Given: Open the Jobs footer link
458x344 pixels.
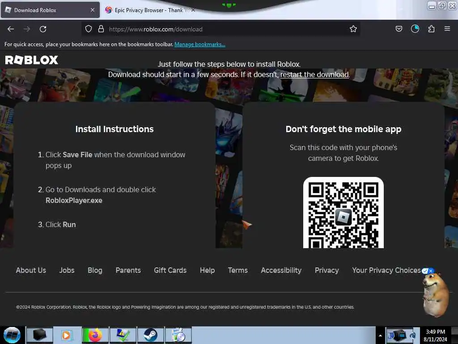Looking at the screenshot, I should (67, 270).
